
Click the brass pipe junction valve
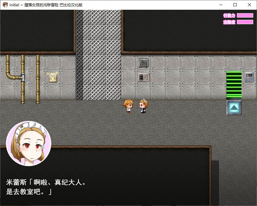(23, 76)
